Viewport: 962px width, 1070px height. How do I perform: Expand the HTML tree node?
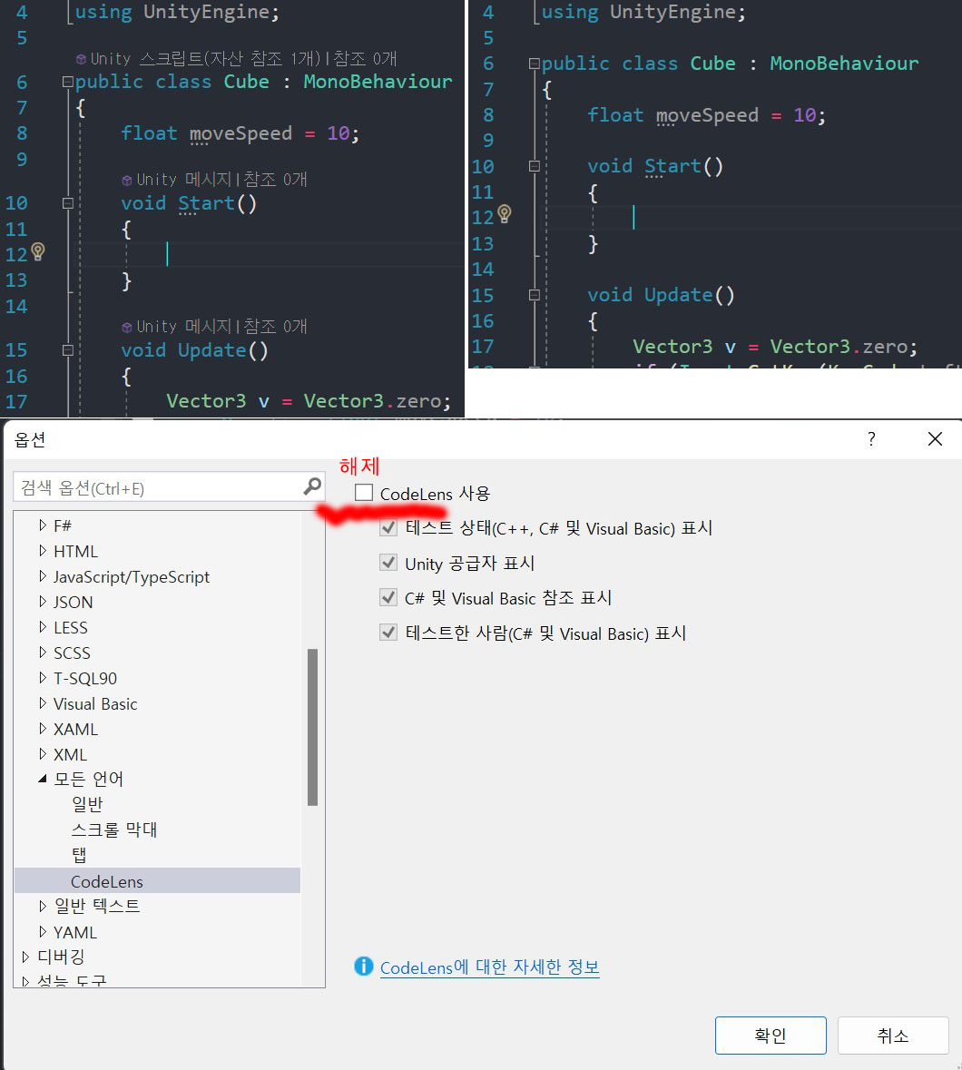click(x=43, y=550)
